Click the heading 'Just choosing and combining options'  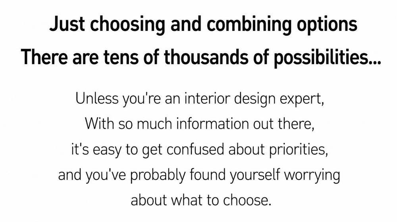point(203,25)
